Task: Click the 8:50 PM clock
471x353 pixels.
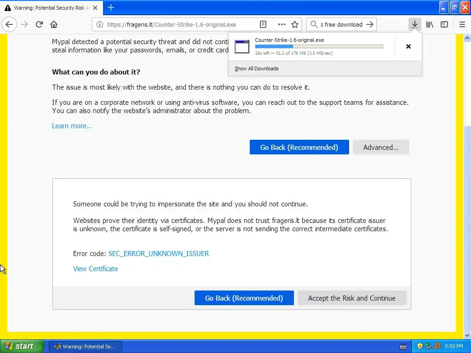Action: (x=454, y=346)
